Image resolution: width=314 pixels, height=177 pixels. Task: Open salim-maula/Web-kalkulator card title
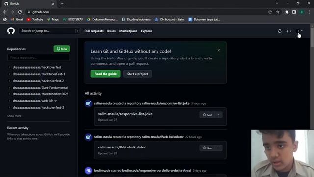122,147
